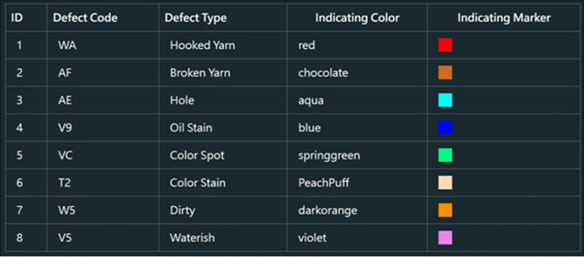Click the Color Spot defect type cell
Viewport: 584px width, 257px height.
(x=197, y=155)
